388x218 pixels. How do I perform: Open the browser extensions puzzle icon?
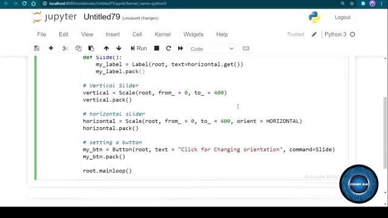(363, 4)
